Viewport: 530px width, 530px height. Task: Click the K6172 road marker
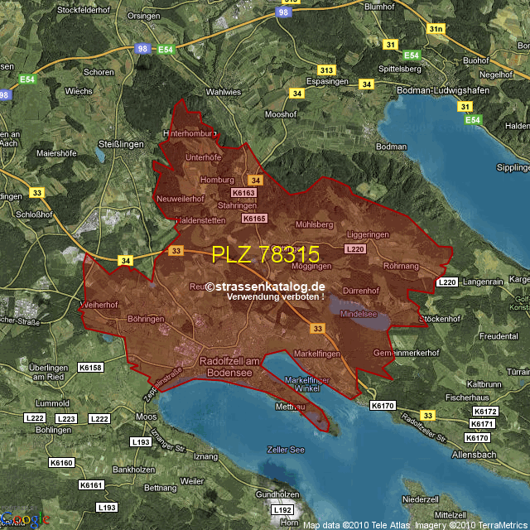point(485,412)
